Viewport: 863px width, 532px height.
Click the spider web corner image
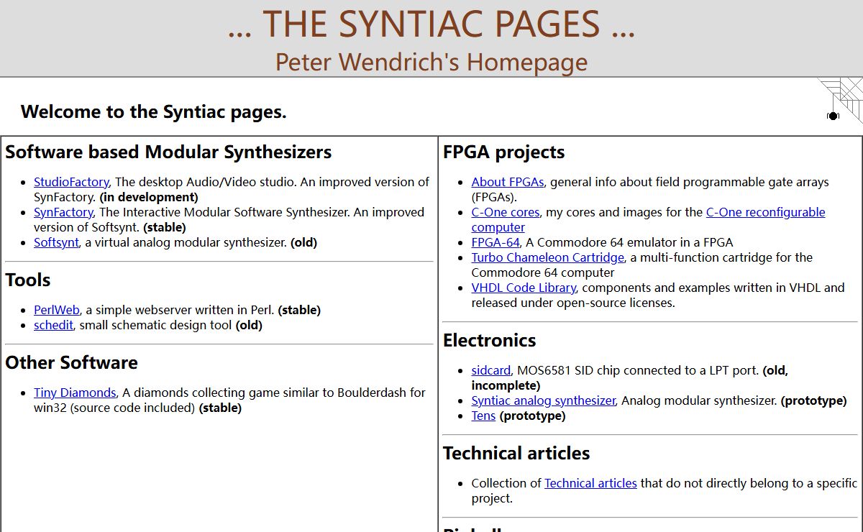point(840,101)
